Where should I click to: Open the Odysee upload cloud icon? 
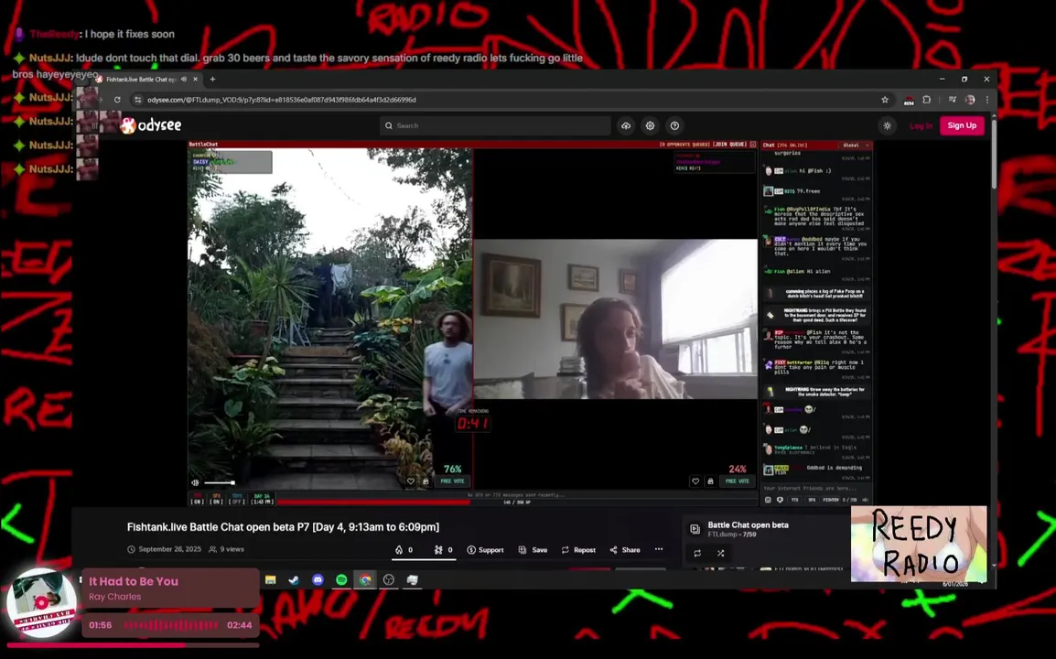[626, 125]
